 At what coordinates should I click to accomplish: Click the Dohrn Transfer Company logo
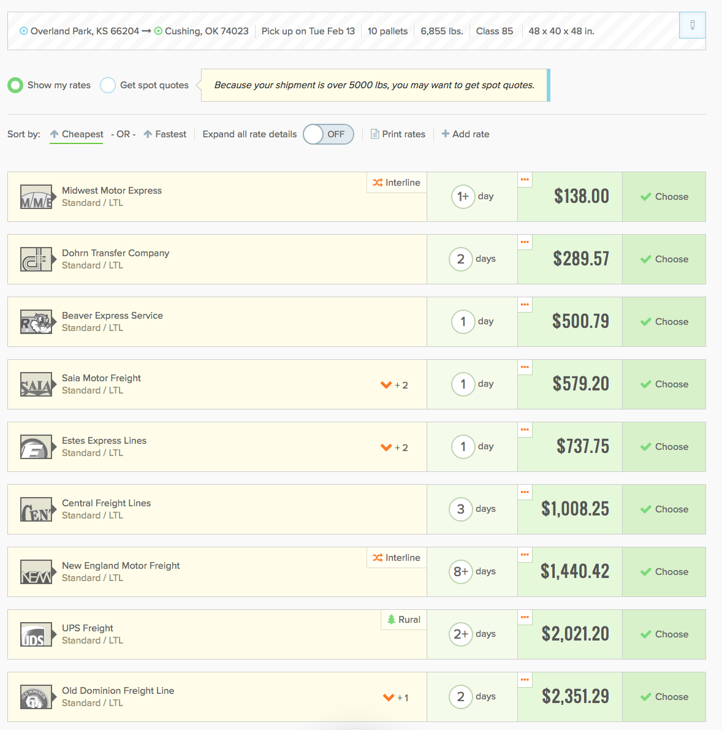point(36,259)
